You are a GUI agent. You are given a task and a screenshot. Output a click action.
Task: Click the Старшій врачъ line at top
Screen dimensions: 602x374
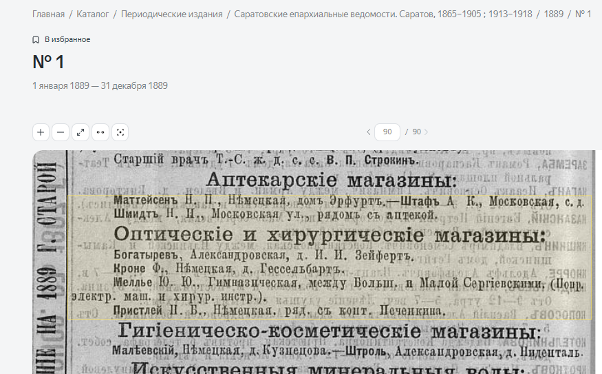point(266,160)
